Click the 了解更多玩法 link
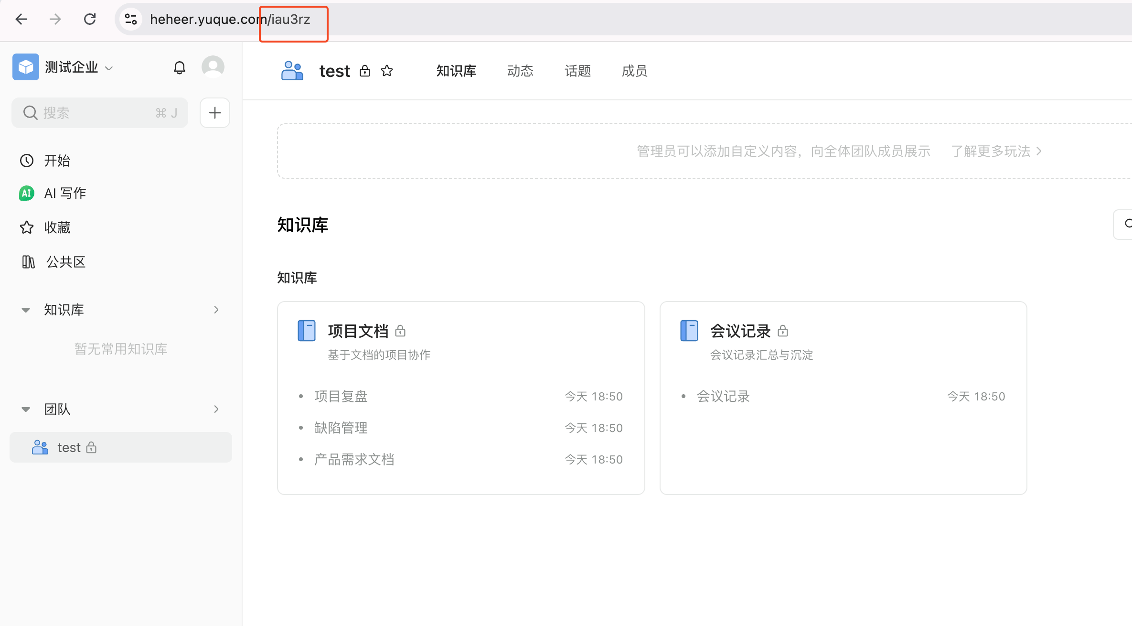The height and width of the screenshot is (626, 1132). (996, 151)
